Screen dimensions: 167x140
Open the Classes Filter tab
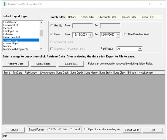(x=129, y=17)
